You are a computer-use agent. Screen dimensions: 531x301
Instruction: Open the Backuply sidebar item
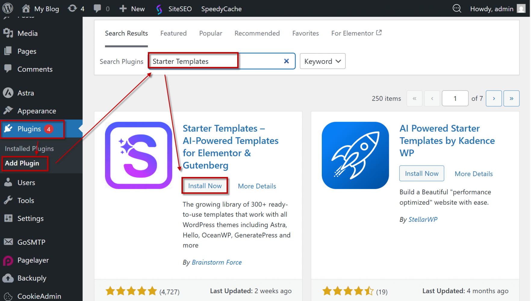[x=32, y=278]
